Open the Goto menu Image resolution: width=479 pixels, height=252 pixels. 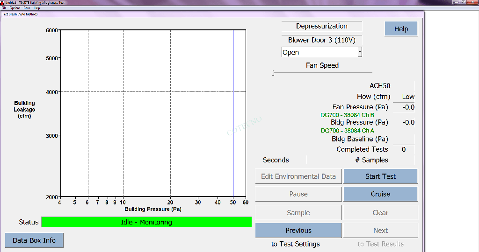click(27, 8)
